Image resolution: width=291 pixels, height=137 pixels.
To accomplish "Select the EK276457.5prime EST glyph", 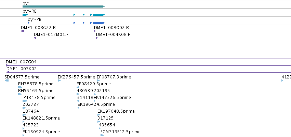I will pyautogui.click(x=59, y=80).
